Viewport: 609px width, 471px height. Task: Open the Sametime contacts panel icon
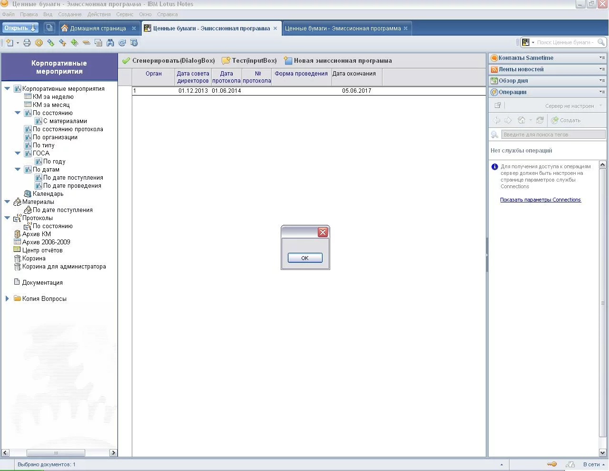pos(494,58)
